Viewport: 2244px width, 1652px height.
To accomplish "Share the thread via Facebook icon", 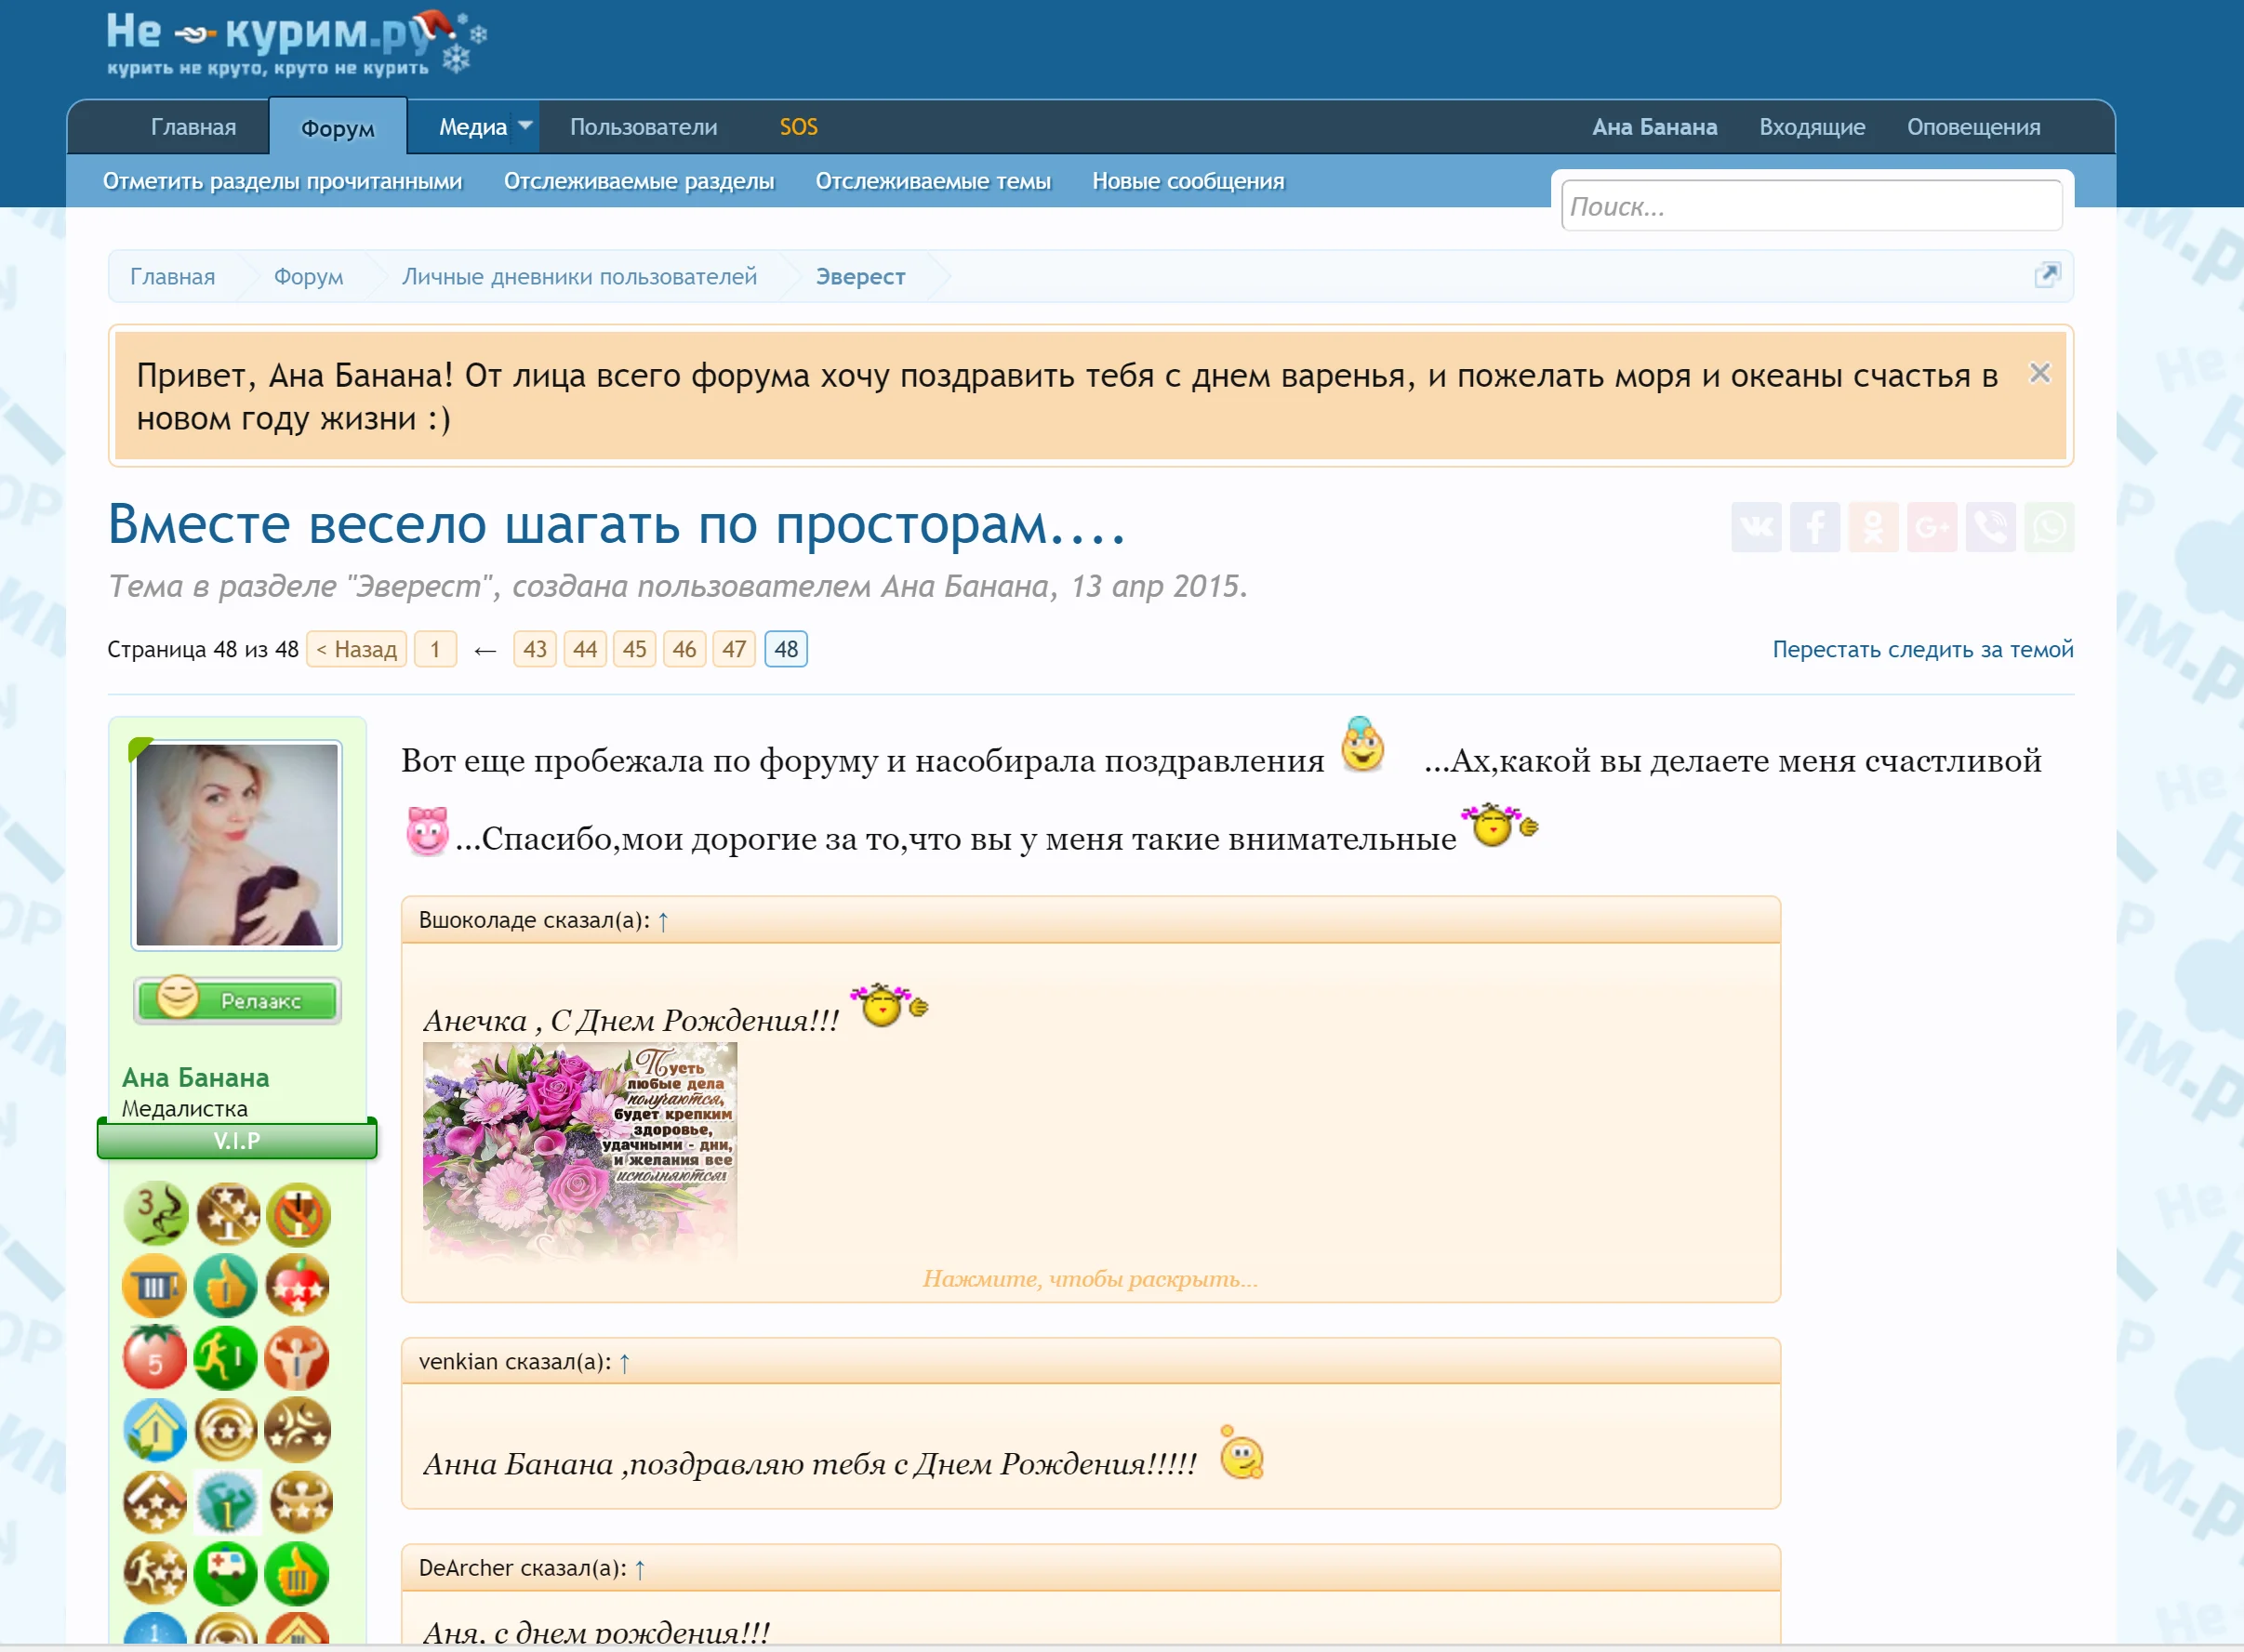I will pyautogui.click(x=1816, y=527).
